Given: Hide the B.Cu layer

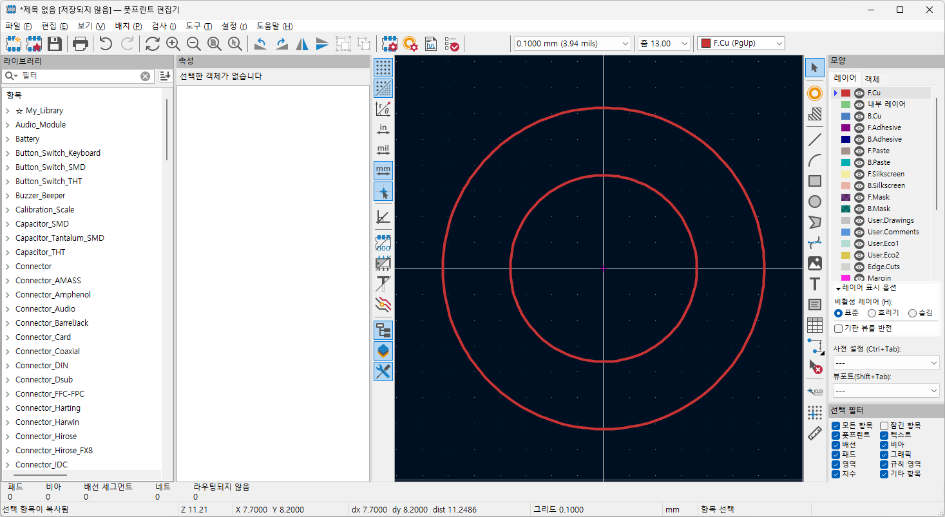Looking at the screenshot, I should [859, 116].
